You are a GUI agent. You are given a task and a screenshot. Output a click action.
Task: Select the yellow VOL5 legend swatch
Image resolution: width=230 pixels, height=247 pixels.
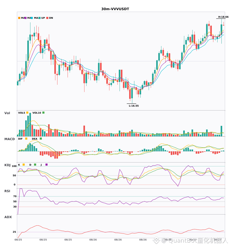coord(27,113)
